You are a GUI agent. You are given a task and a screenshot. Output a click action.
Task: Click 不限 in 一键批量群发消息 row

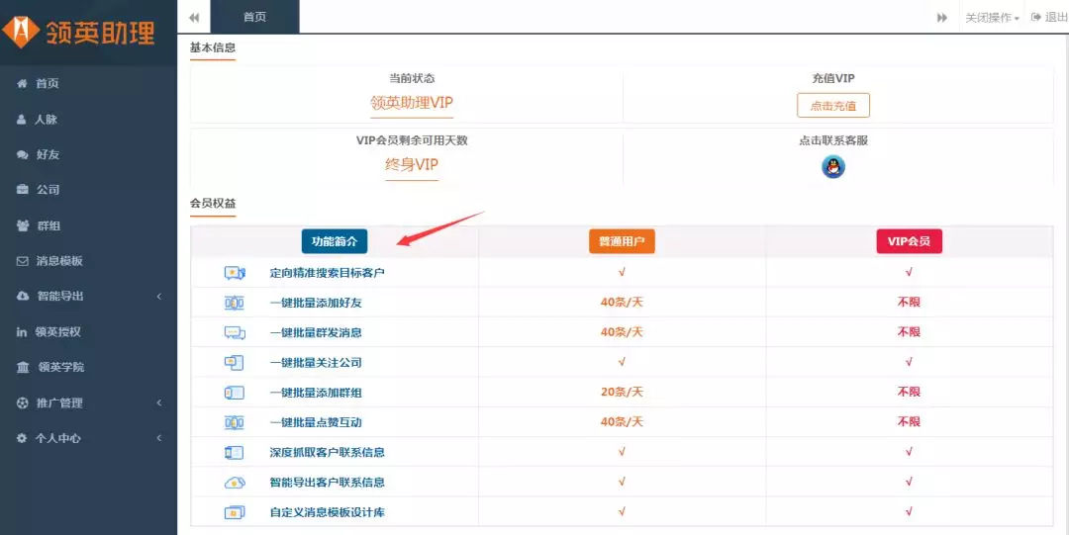[x=909, y=332]
